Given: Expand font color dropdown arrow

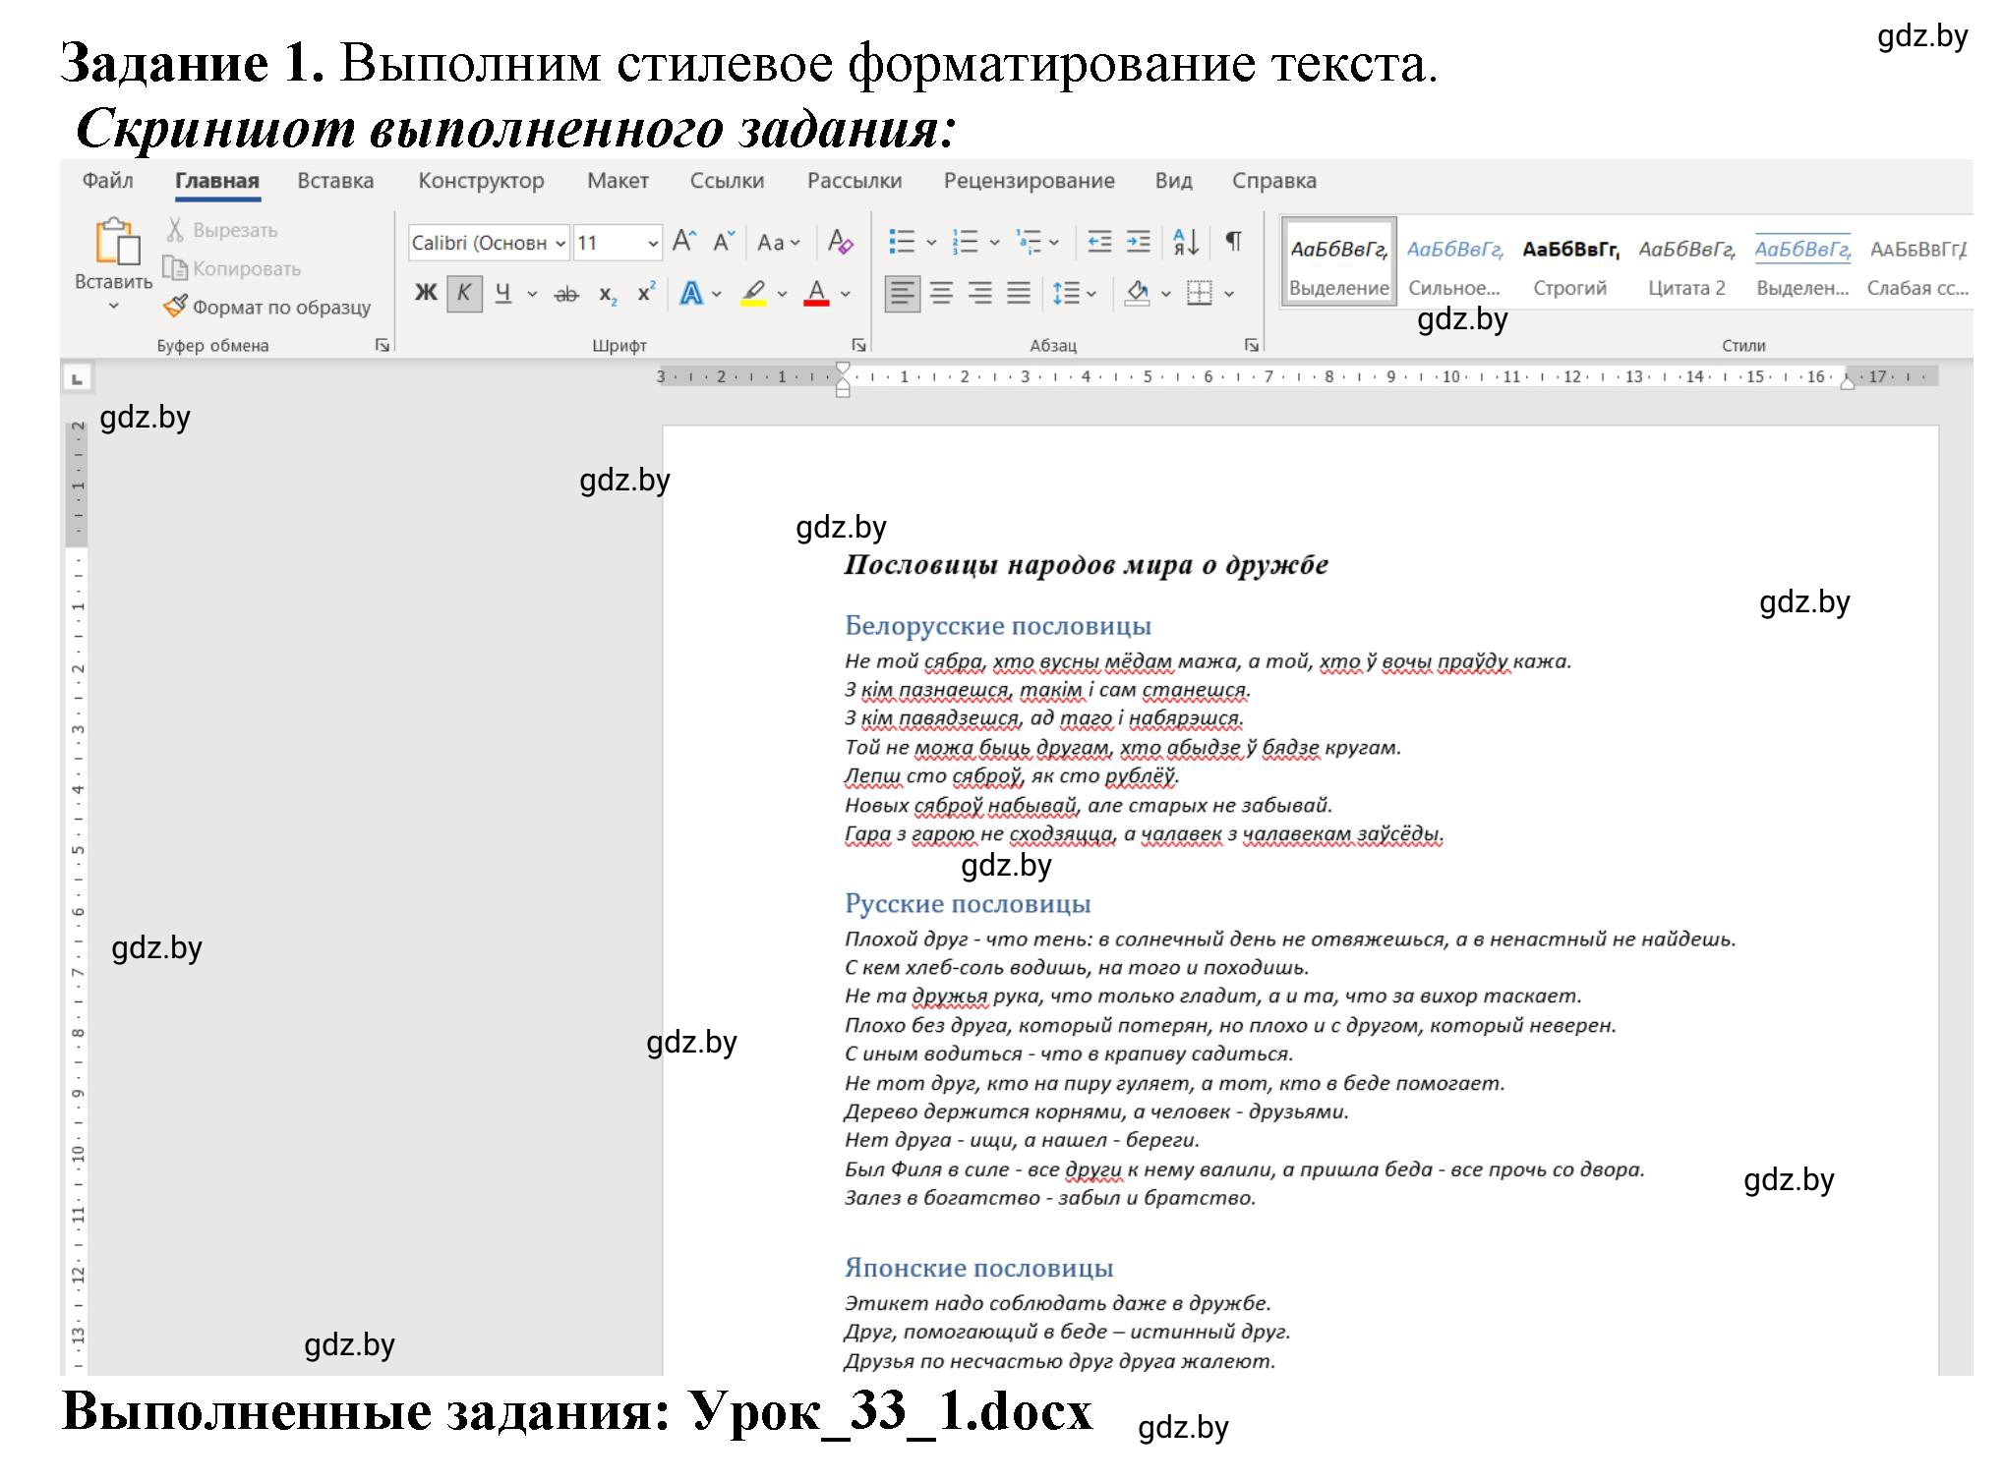Looking at the screenshot, I should point(846,294).
